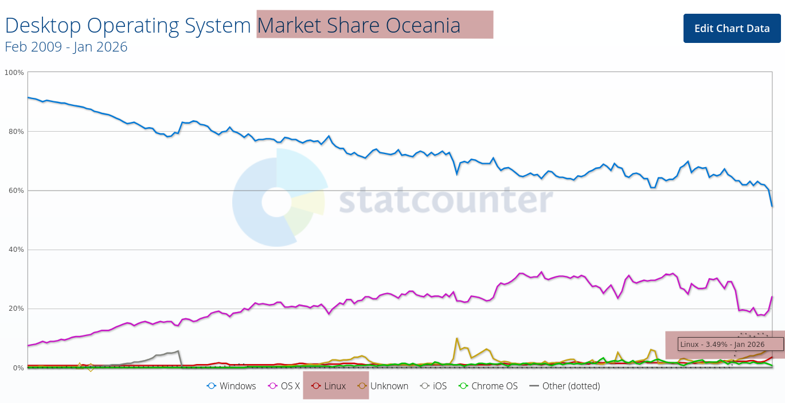Click the blue Windows legend marker
This screenshot has height=403, width=785.
212,386
